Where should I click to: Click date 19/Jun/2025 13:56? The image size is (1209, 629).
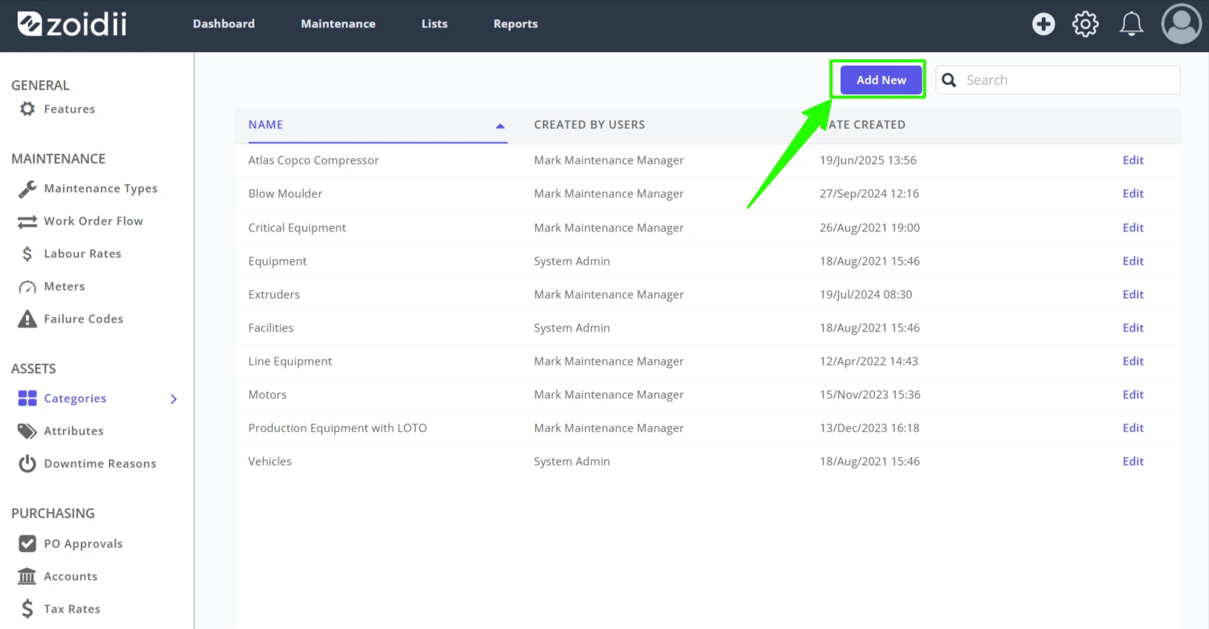pyautogui.click(x=868, y=160)
